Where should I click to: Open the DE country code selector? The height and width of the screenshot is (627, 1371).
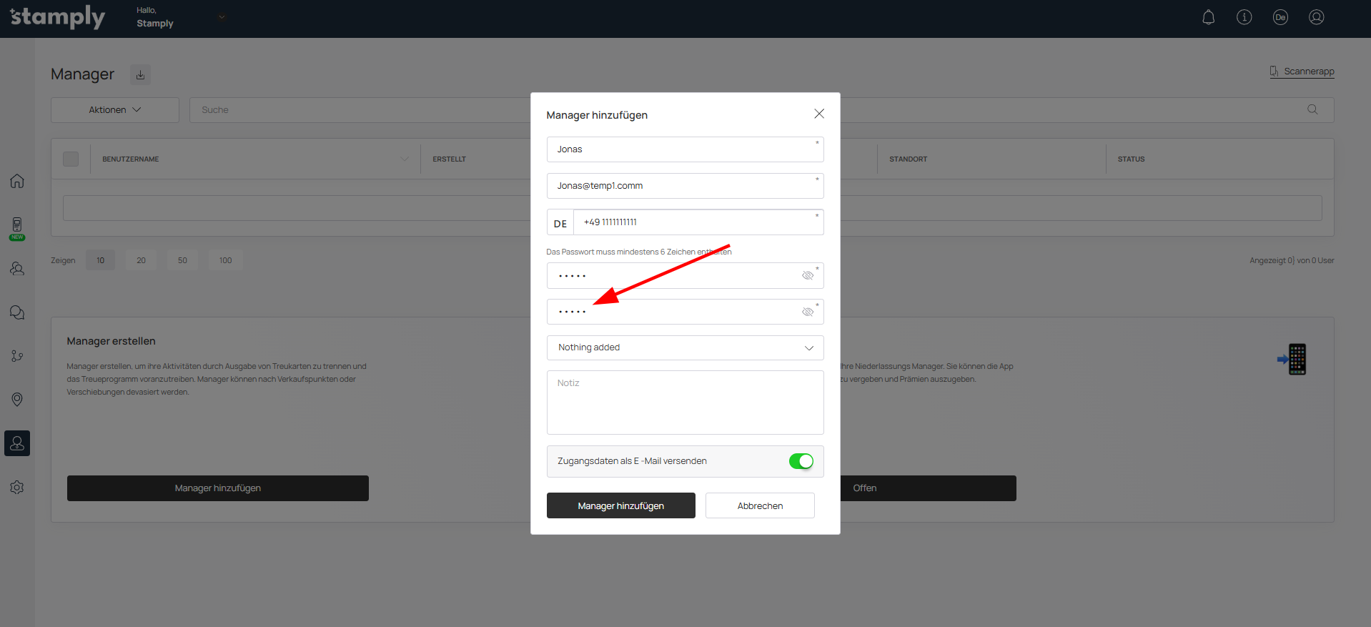click(x=560, y=223)
